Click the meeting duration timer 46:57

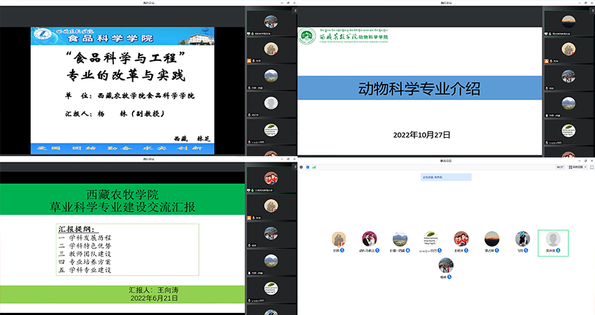pyautogui.click(x=559, y=167)
